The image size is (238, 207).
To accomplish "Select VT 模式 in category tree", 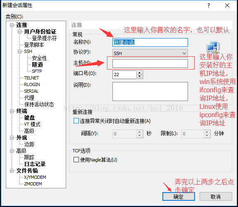I will [32, 124].
